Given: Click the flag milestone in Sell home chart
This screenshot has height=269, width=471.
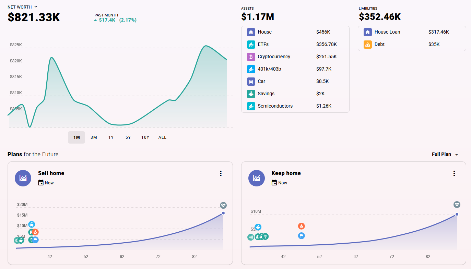Looking at the screenshot, I should [x=35, y=240].
